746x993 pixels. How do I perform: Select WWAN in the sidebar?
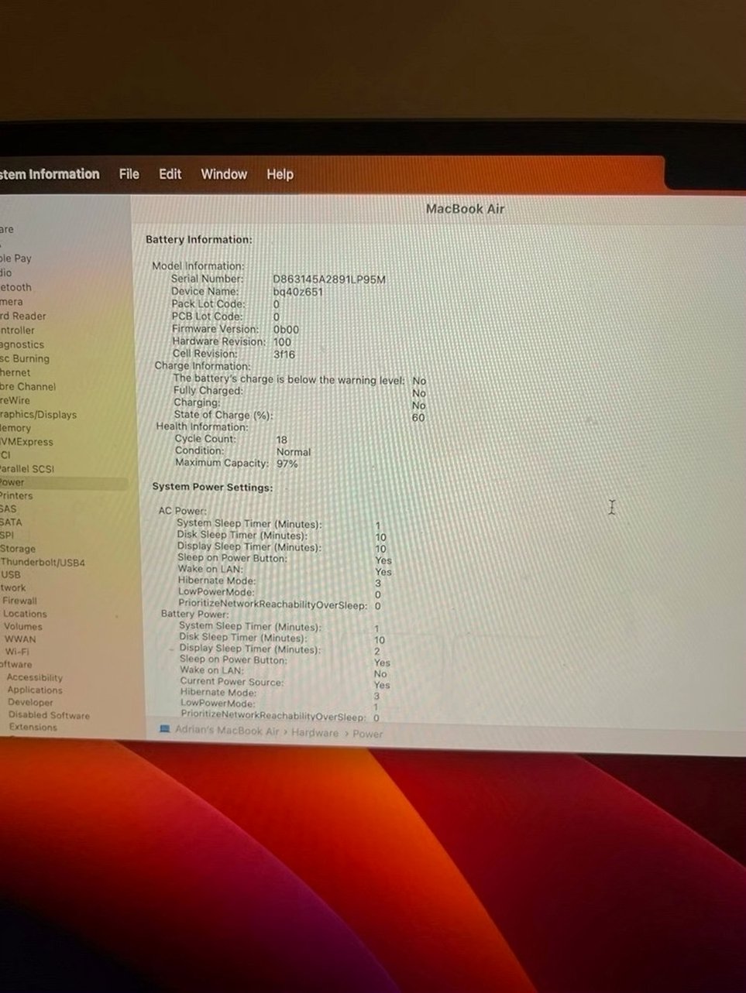point(20,639)
